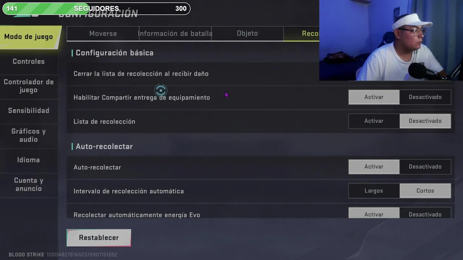Switch to Información de batalla tab

pyautogui.click(x=175, y=34)
